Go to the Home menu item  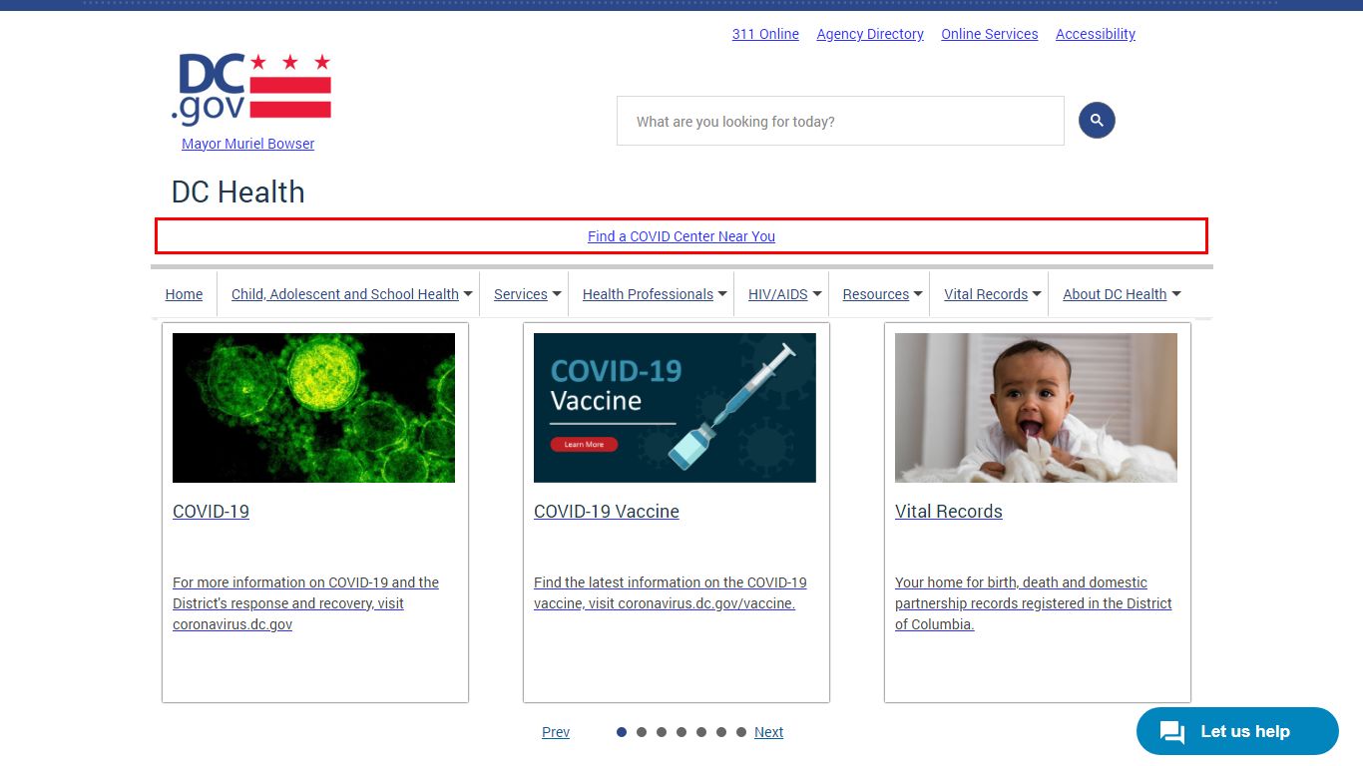184,294
